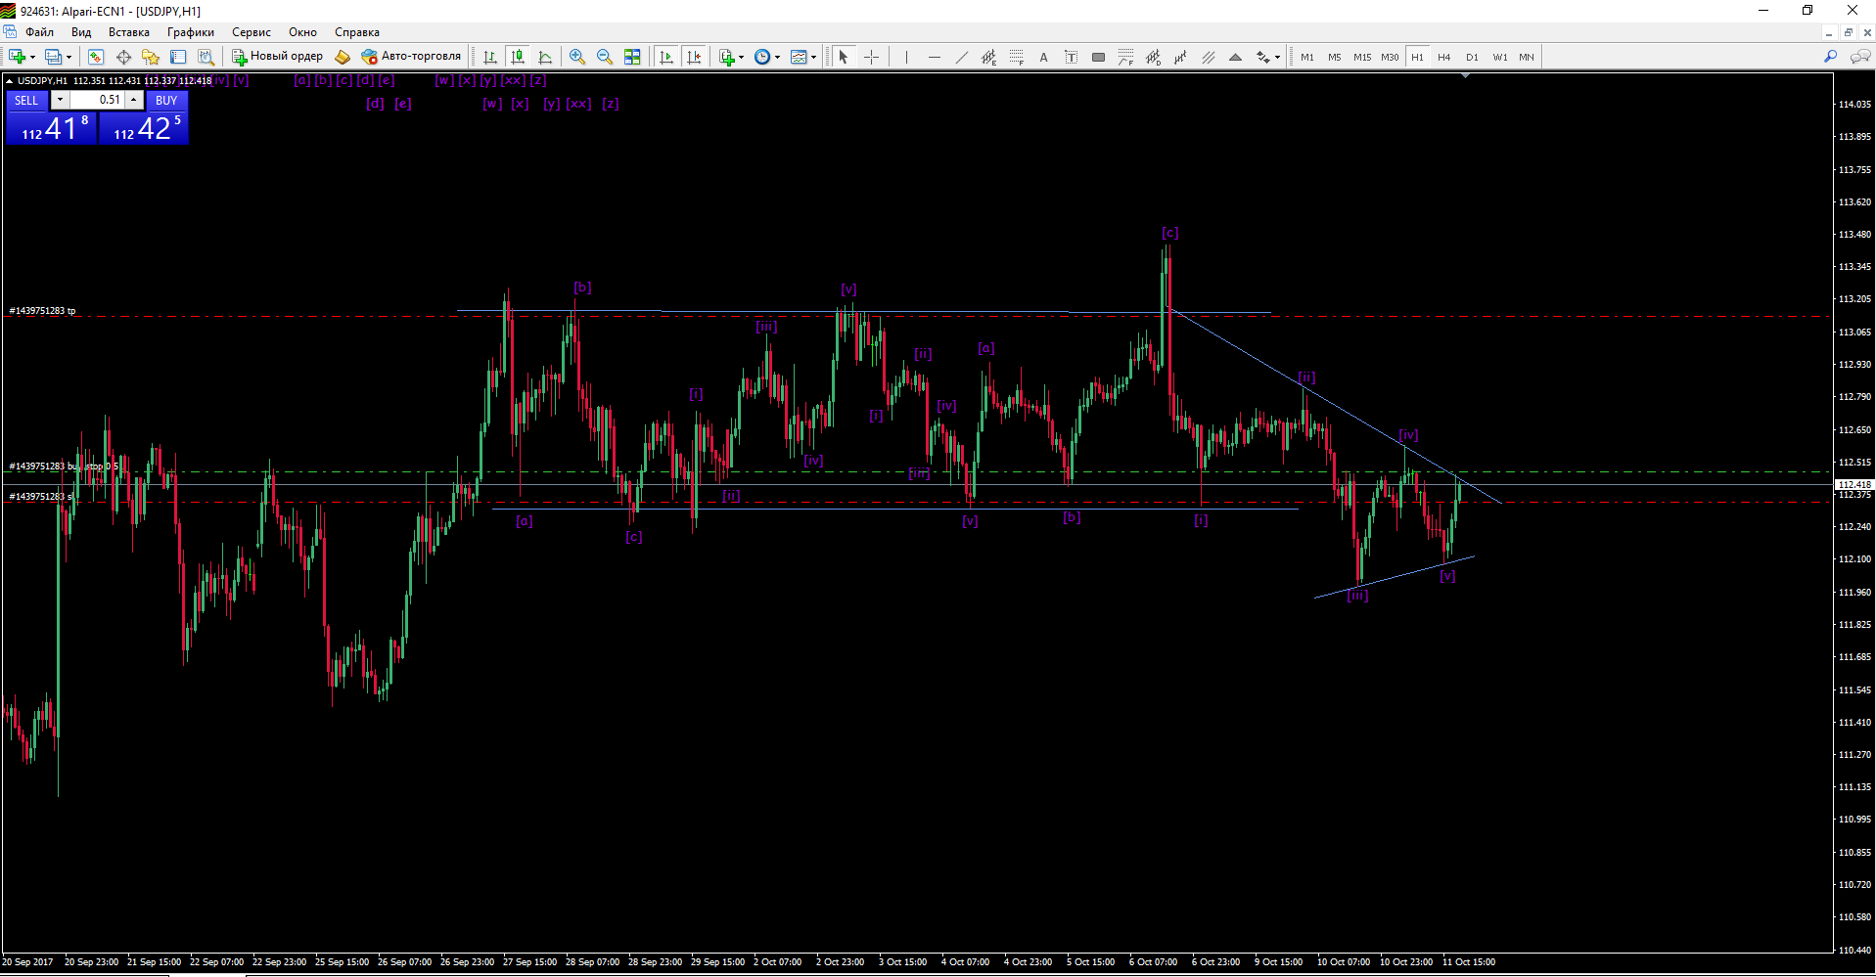Open the Terminal panel icon
This screenshot has height=977, width=1876.
pos(178,57)
